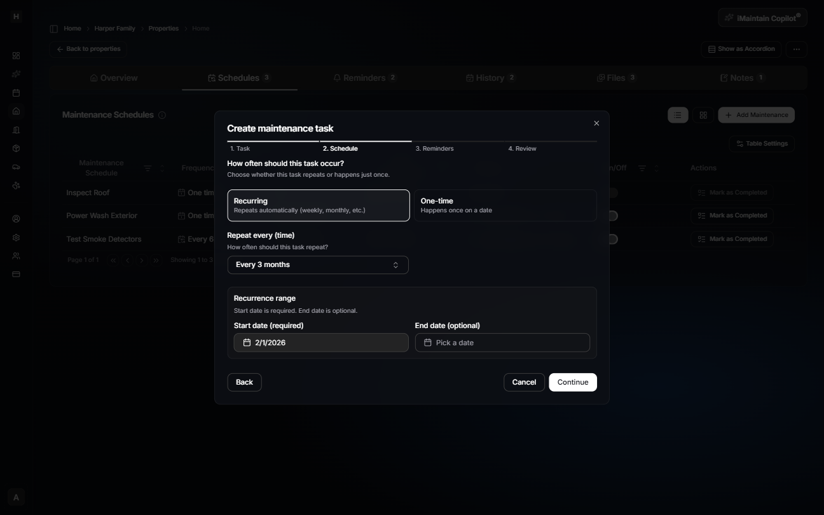The height and width of the screenshot is (515, 824).
Task: Toggle the switch on the Power Wash Exterior row
Action: [611, 216]
